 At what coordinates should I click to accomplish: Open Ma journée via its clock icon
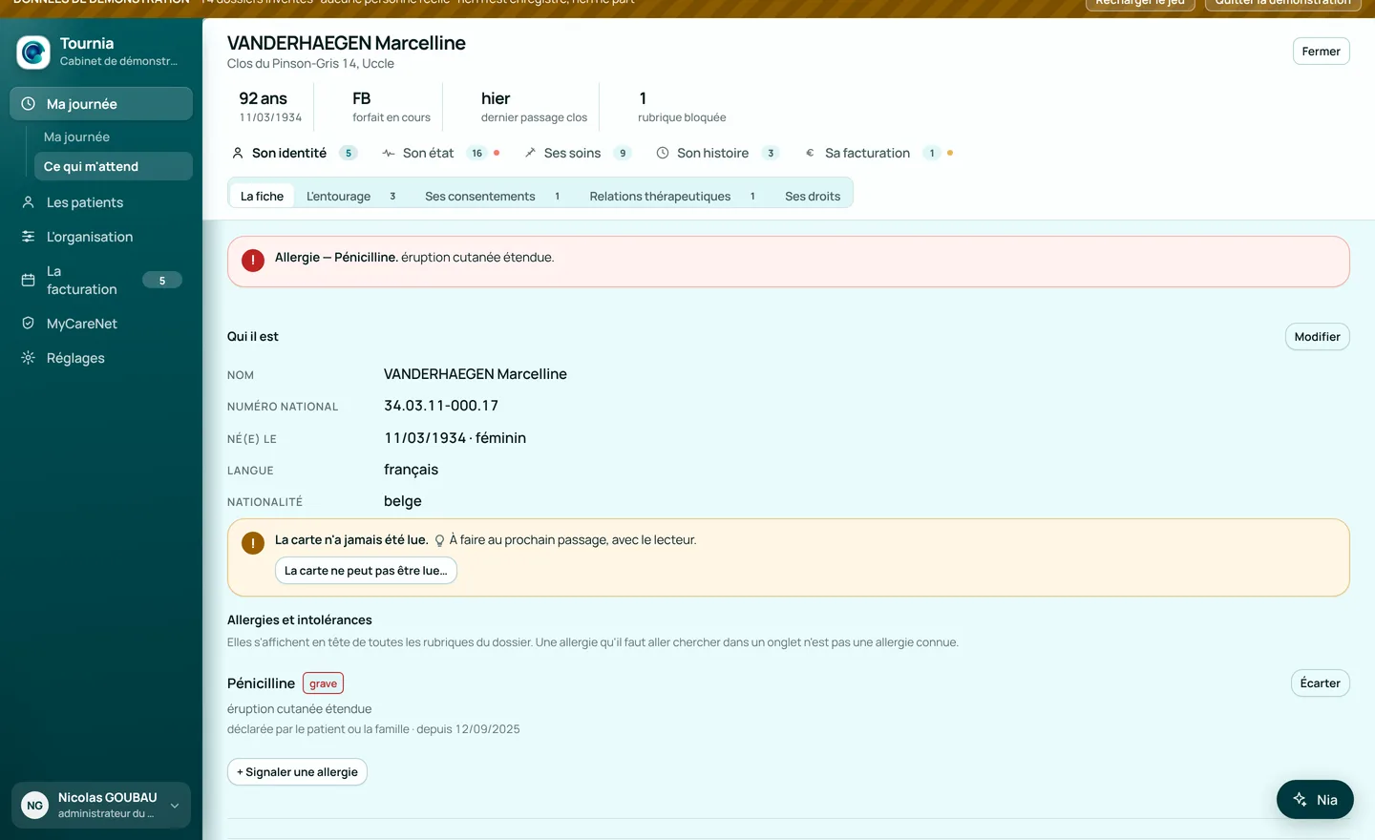pos(29,104)
